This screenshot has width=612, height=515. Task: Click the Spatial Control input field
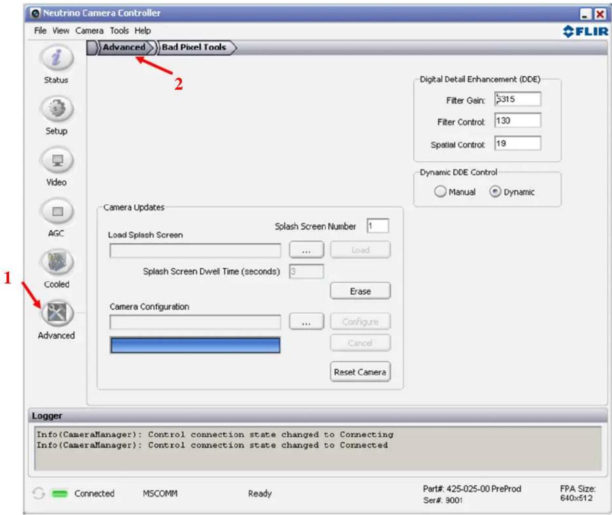pos(518,144)
